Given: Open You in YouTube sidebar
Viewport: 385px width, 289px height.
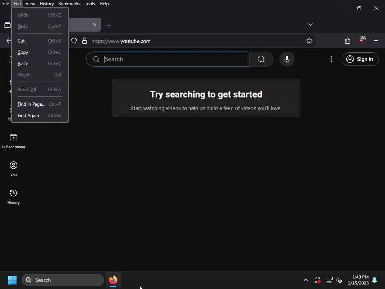Looking at the screenshot, I should pyautogui.click(x=14, y=169).
